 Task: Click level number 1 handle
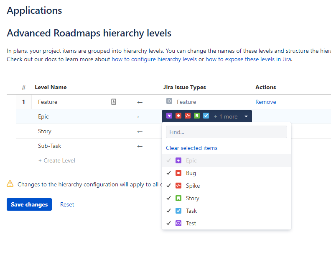24,102
